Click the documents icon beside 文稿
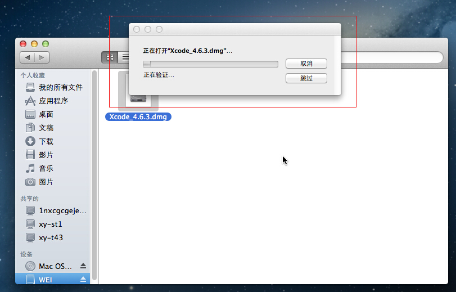The width and height of the screenshot is (456, 292). point(30,128)
